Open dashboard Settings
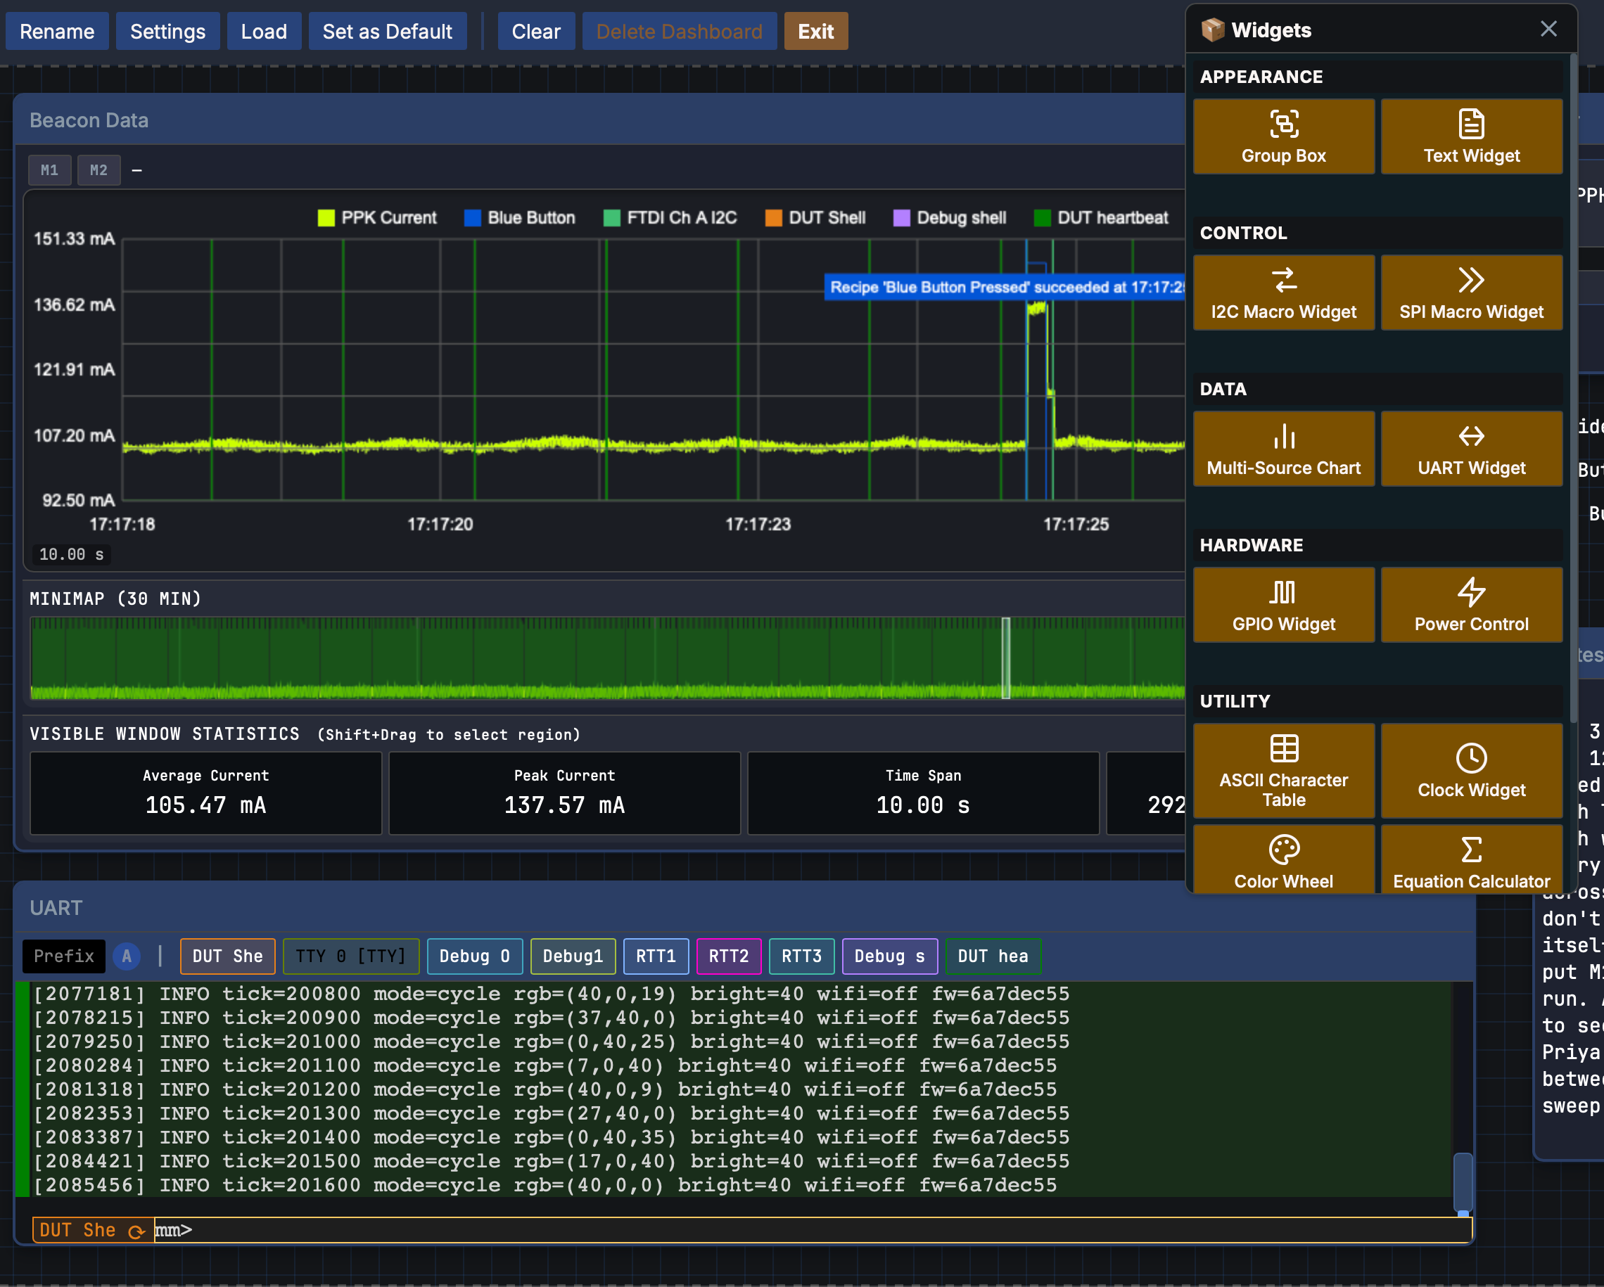The width and height of the screenshot is (1604, 1287). [168, 31]
